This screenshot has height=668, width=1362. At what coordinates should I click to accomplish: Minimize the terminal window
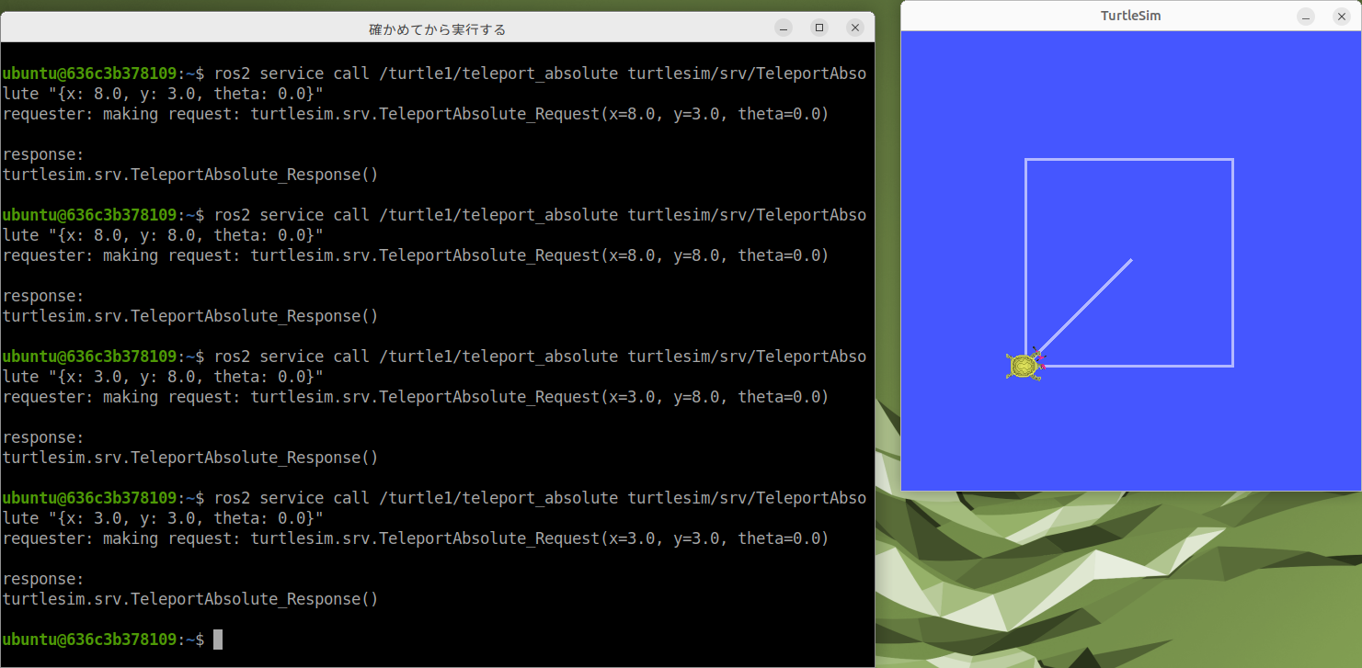[784, 28]
